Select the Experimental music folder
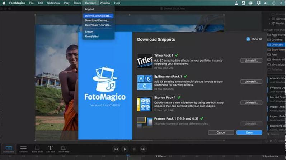This screenshot has width=286, height=160. click(x=276, y=50)
